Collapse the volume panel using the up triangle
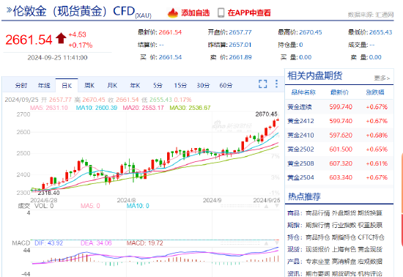Viewport: 403px width, 277px height. 267,206
